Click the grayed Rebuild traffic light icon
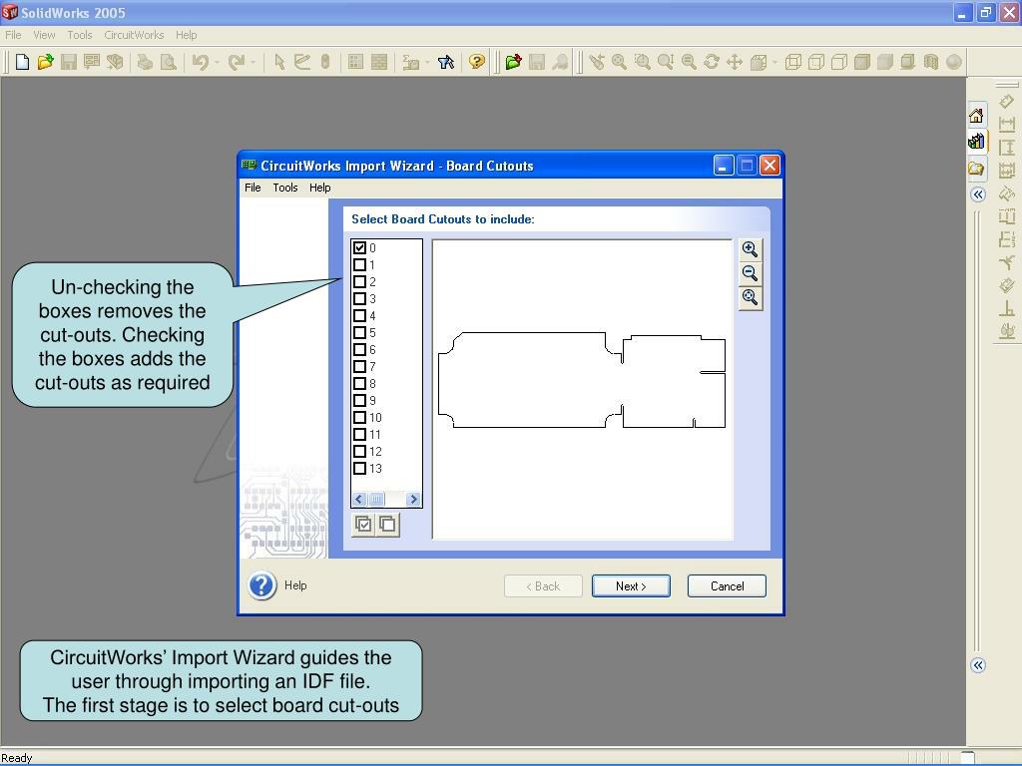The height and width of the screenshot is (766, 1022). click(325, 62)
